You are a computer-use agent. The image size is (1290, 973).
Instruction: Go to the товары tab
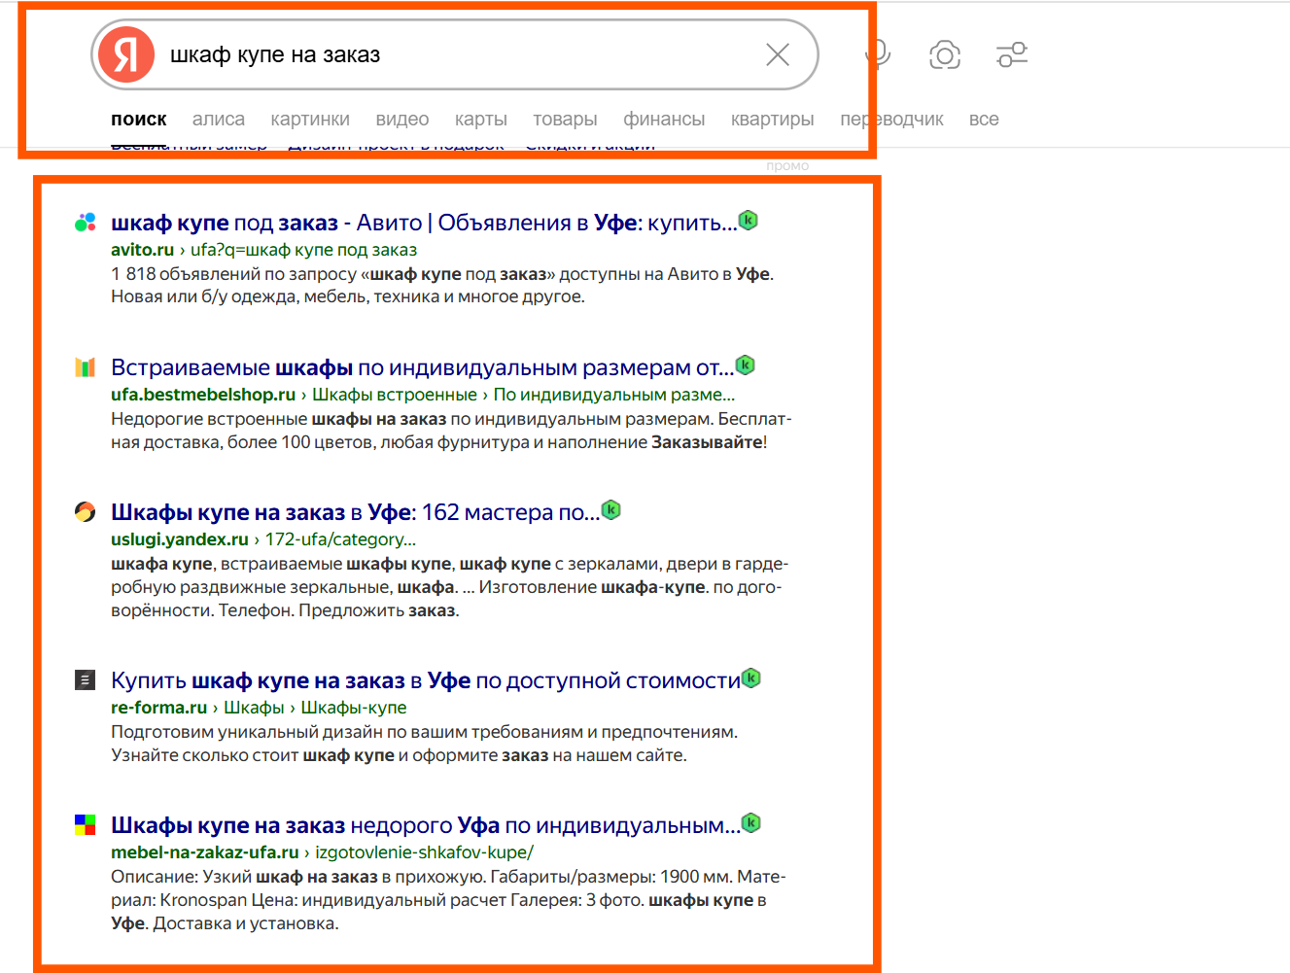point(565,120)
